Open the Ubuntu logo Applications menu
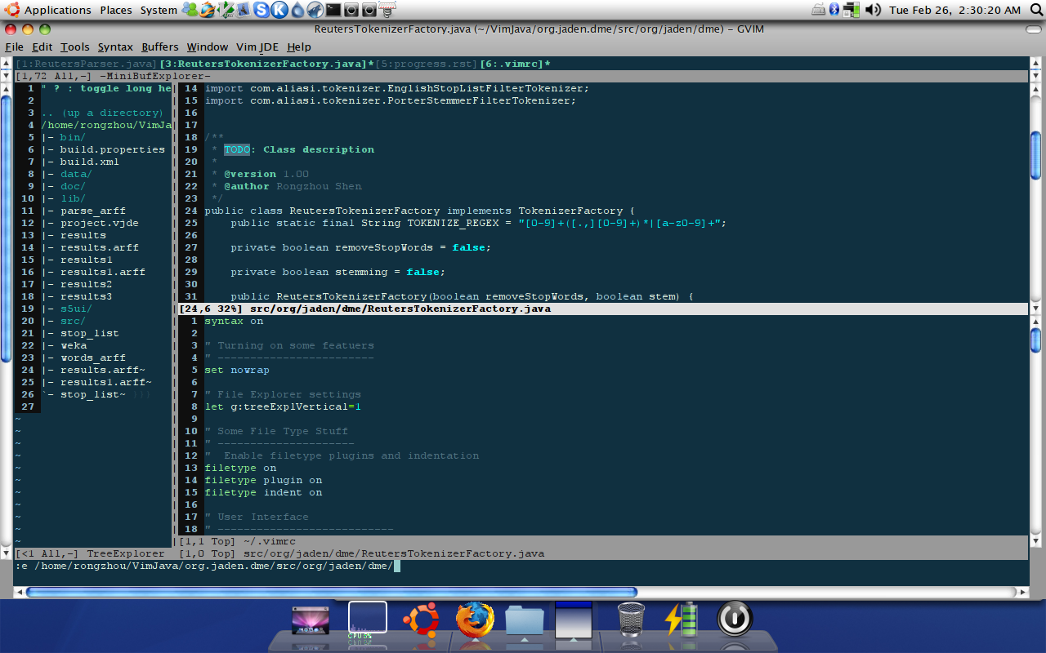The width and height of the screenshot is (1046, 653). click(49, 10)
